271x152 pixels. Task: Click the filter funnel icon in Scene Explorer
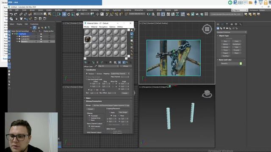[35, 27]
